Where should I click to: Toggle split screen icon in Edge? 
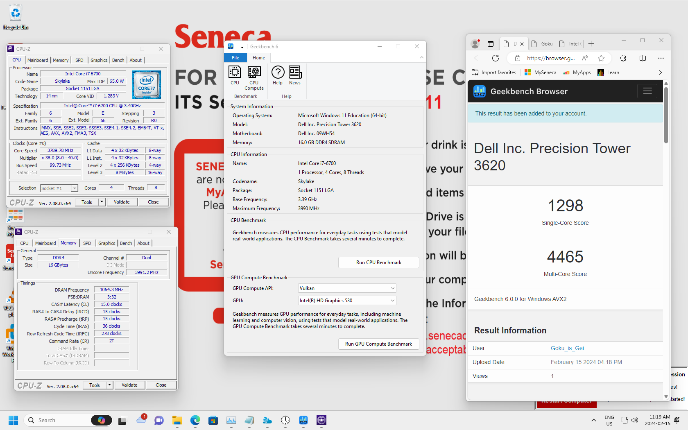click(643, 58)
